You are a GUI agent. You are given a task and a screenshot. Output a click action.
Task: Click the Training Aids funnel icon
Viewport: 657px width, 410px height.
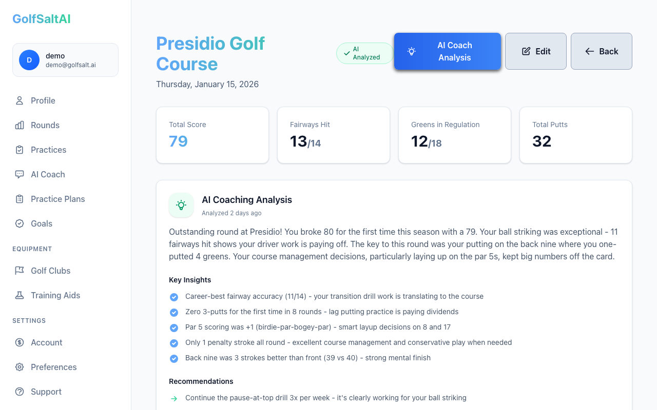(x=20, y=295)
